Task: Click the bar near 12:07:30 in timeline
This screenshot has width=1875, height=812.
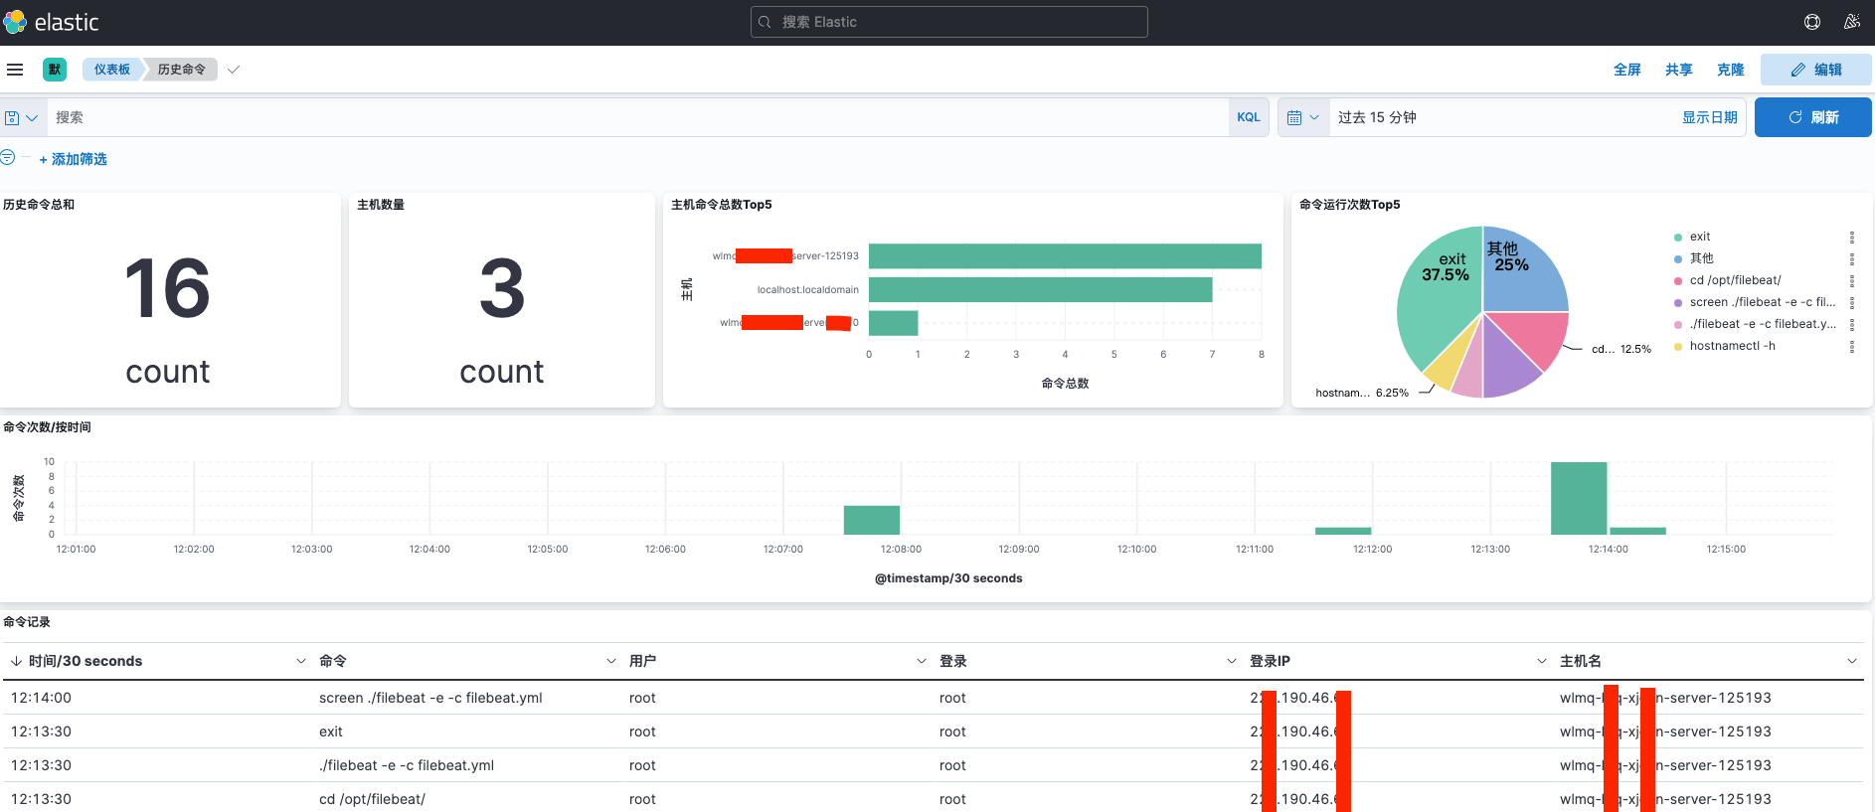Action: 872,520
